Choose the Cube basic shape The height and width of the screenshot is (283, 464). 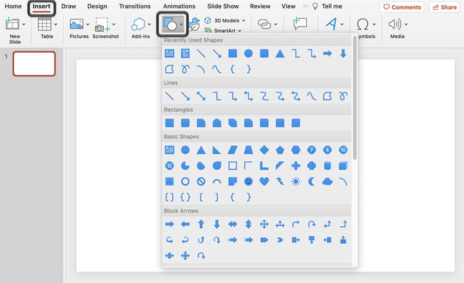(x=343, y=166)
